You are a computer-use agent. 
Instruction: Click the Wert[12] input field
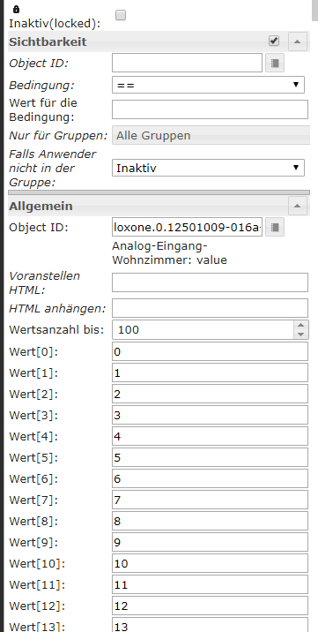pyautogui.click(x=210, y=606)
